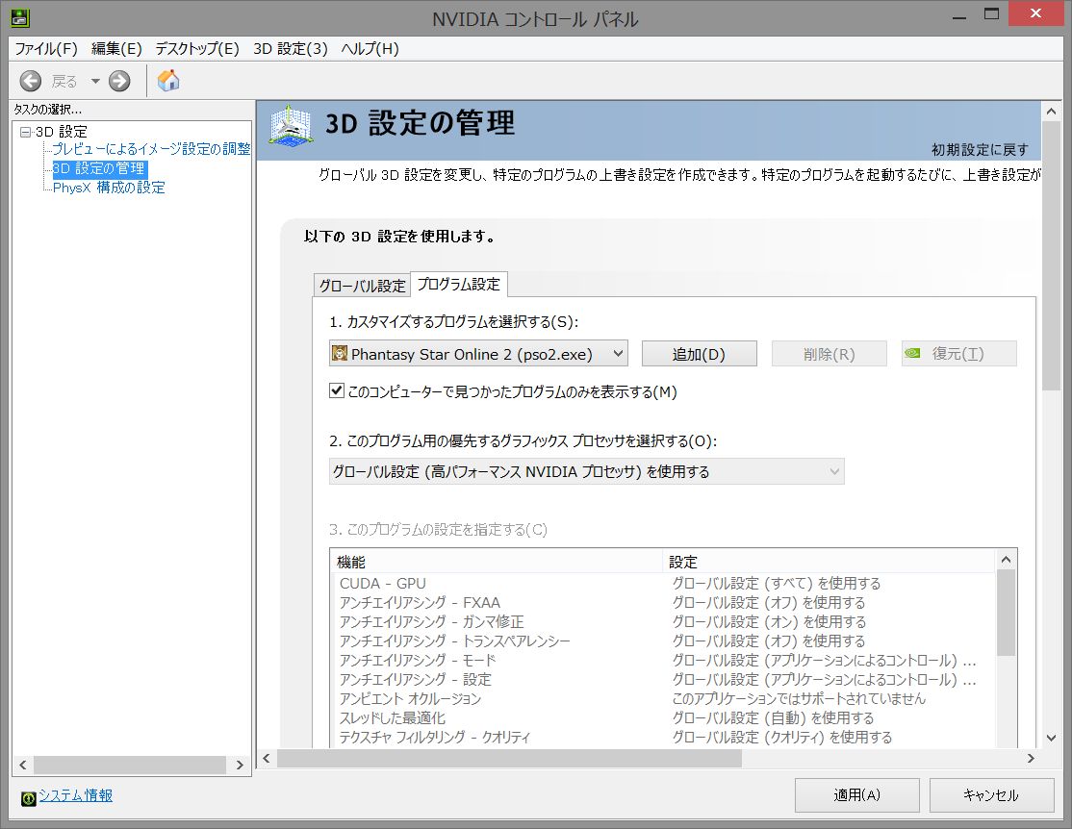Switch to the グローバル設定 tab
Image resolution: width=1072 pixels, height=829 pixels.
click(362, 286)
